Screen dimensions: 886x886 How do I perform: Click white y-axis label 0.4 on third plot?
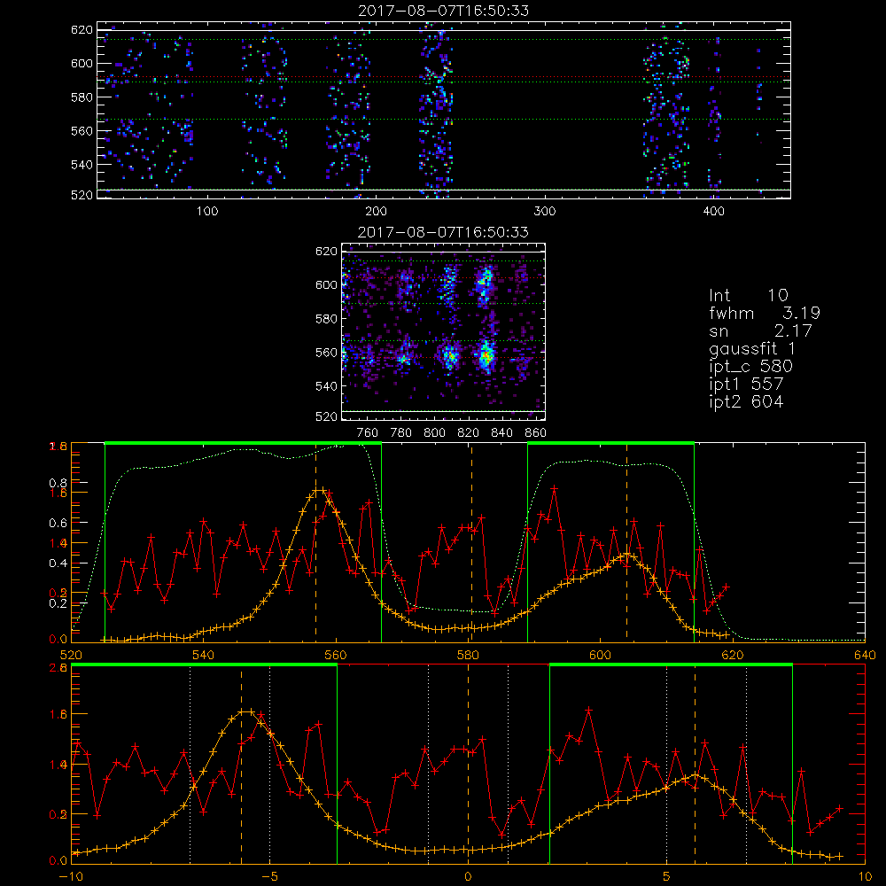point(58,563)
